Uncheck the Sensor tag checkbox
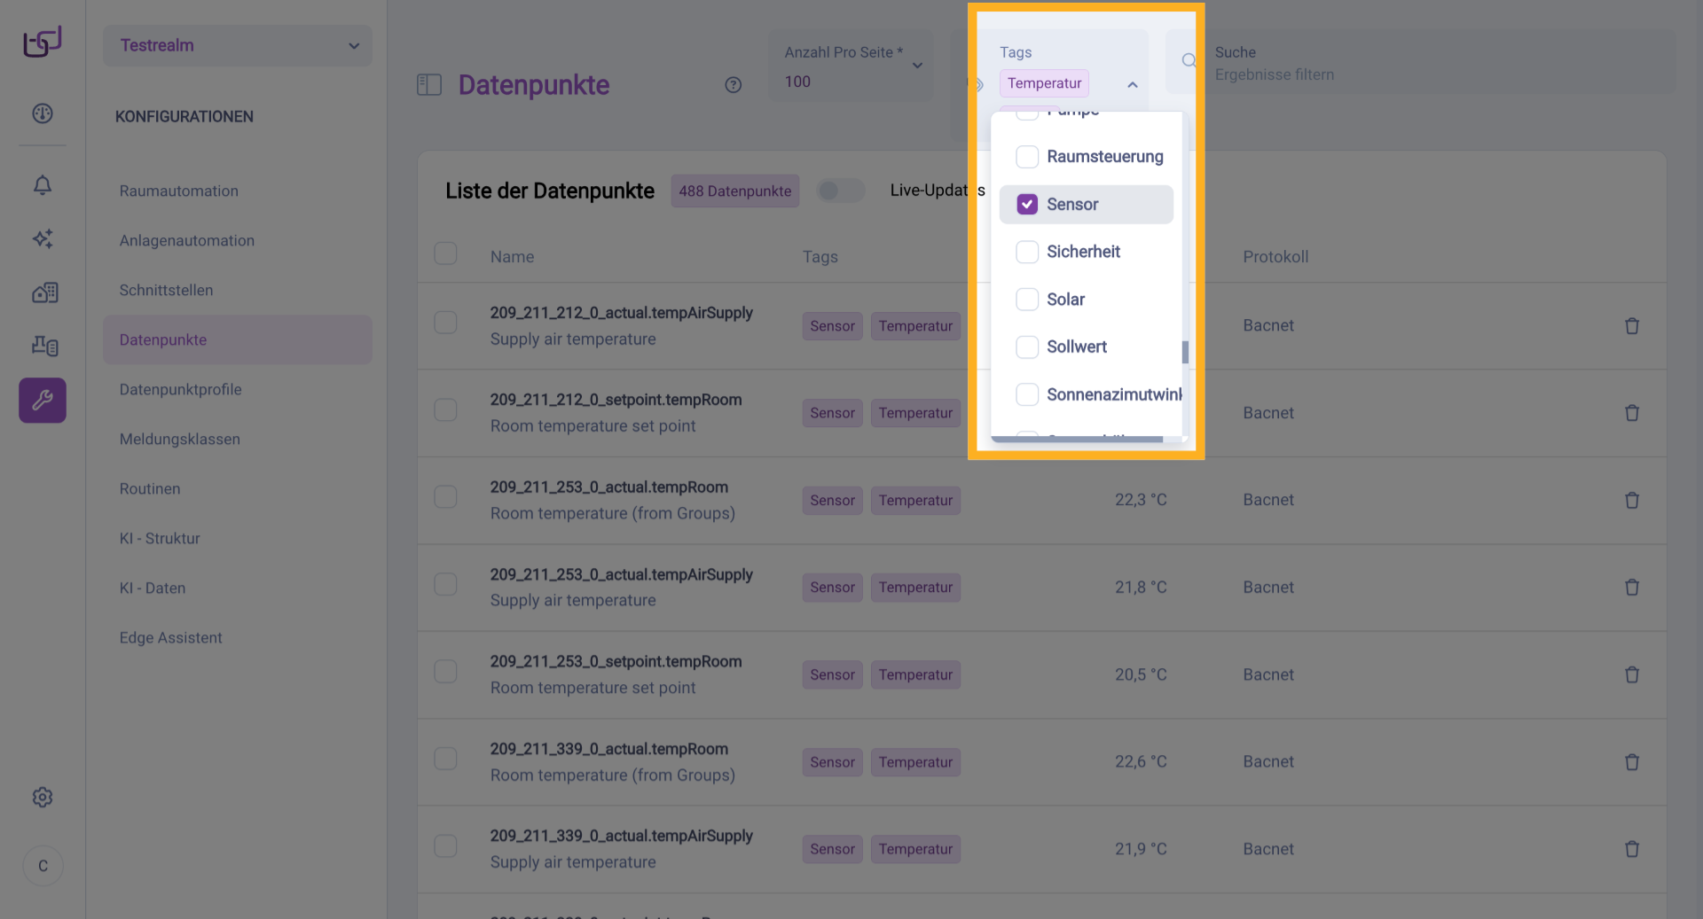The height and width of the screenshot is (919, 1703). tap(1027, 204)
